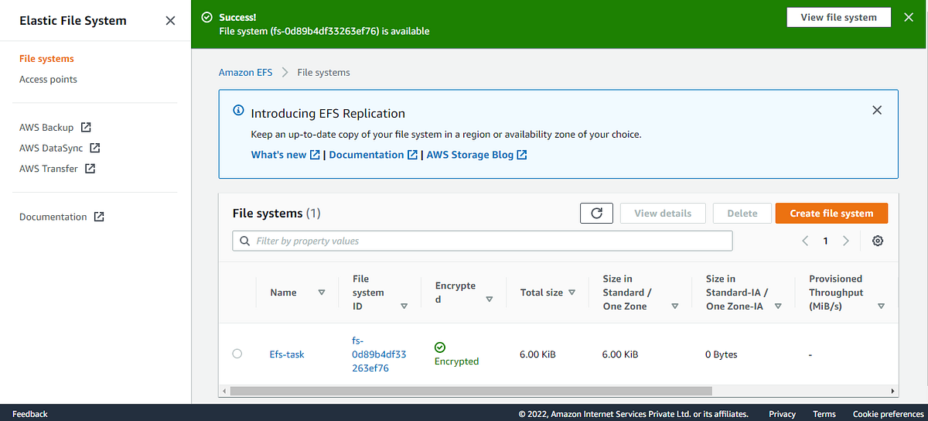The width and height of the screenshot is (928, 421).
Task: Click the Create file system button
Action: pyautogui.click(x=831, y=214)
